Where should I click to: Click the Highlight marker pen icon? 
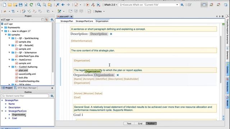click(59, 11)
